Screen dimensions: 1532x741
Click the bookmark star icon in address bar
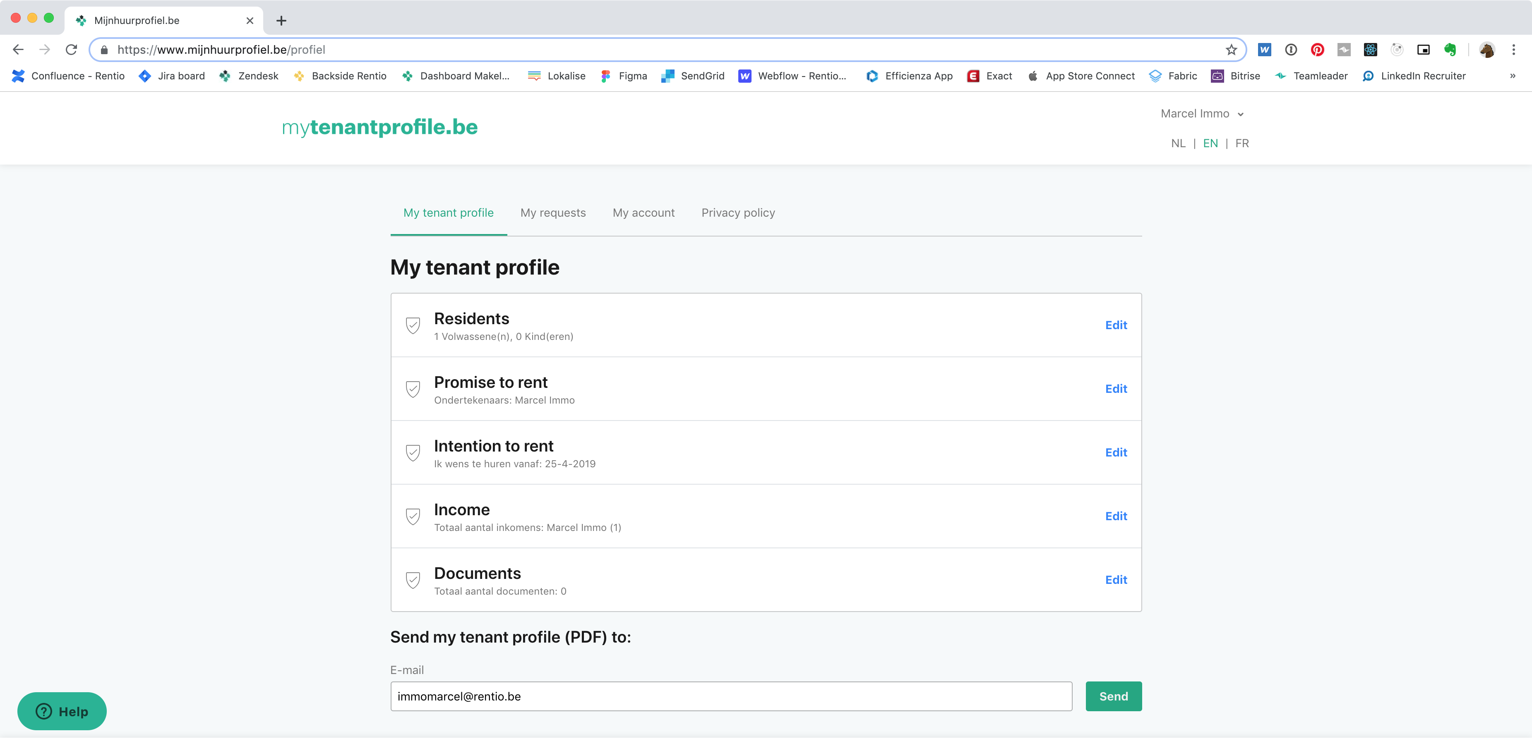click(1231, 50)
